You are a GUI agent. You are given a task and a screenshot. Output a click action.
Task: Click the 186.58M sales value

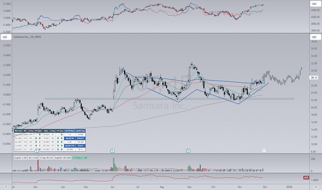pos(46,142)
